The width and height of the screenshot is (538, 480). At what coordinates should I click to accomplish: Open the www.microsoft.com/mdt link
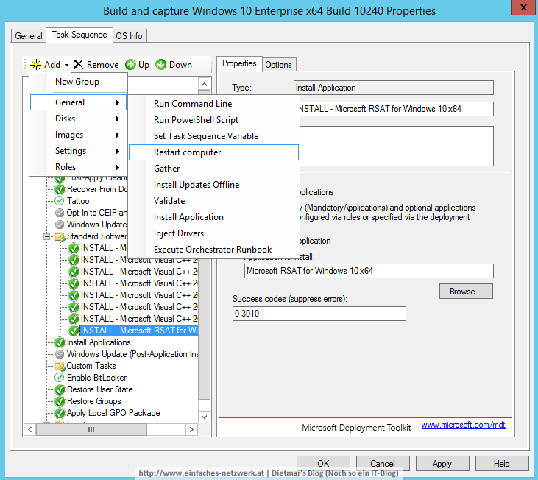pyautogui.click(x=463, y=425)
